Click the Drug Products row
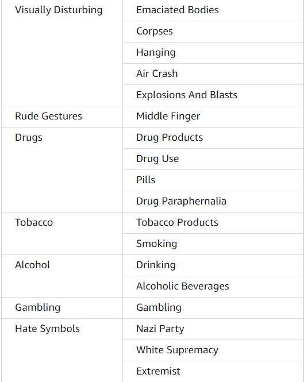304x382 pixels. [213, 138]
